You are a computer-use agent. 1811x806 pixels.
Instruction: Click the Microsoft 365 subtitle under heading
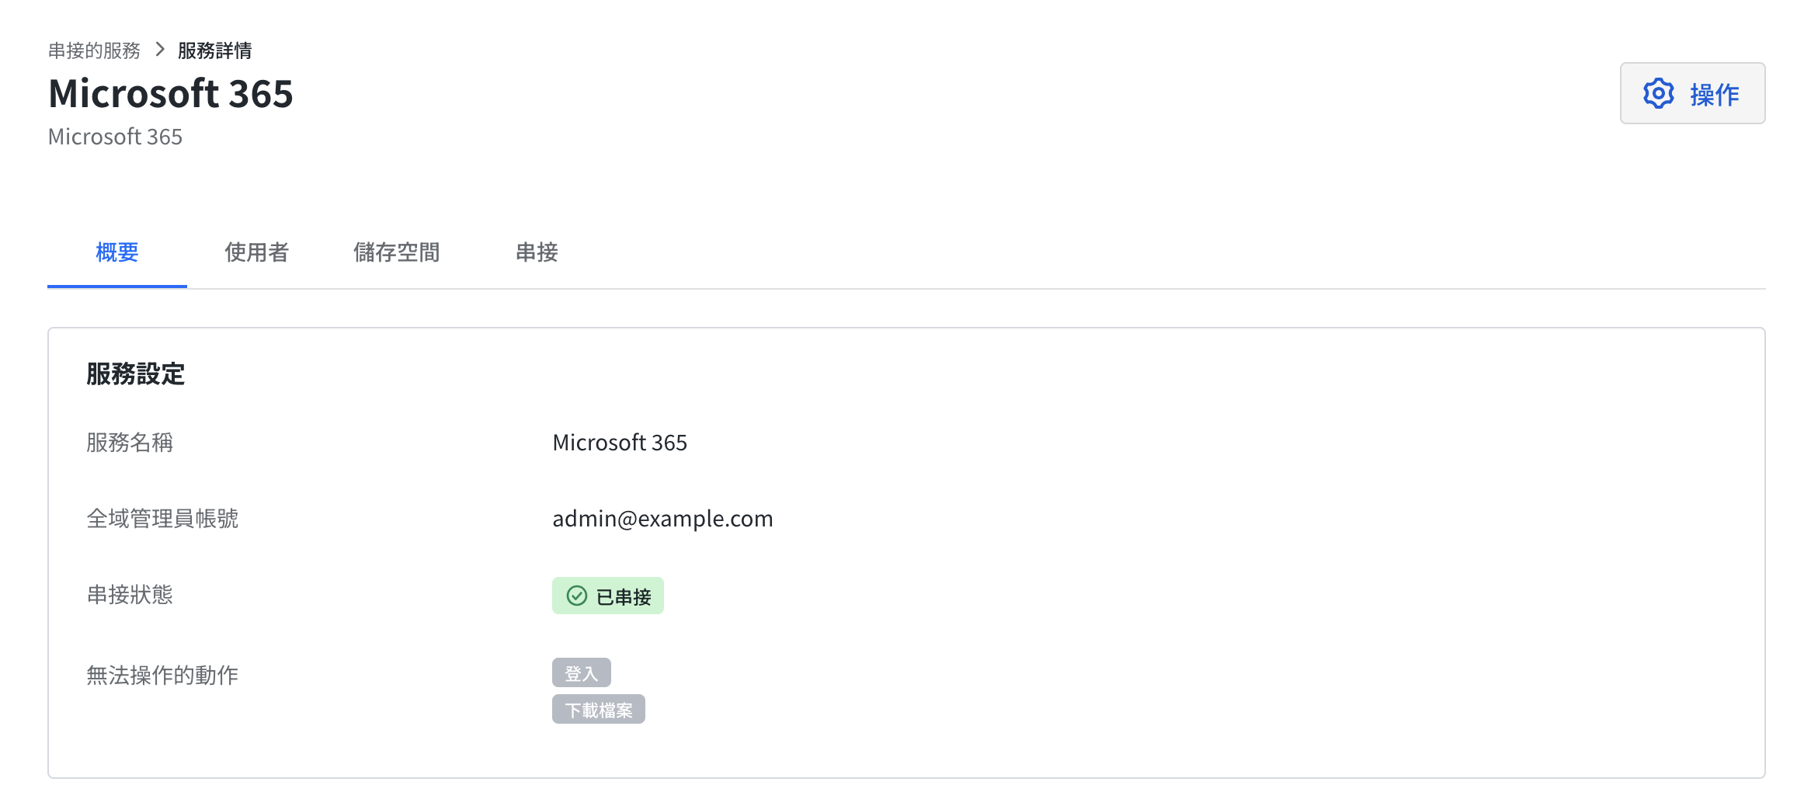click(115, 137)
